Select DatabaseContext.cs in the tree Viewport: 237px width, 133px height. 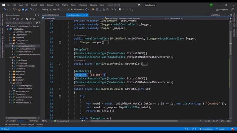(x=26, y=66)
